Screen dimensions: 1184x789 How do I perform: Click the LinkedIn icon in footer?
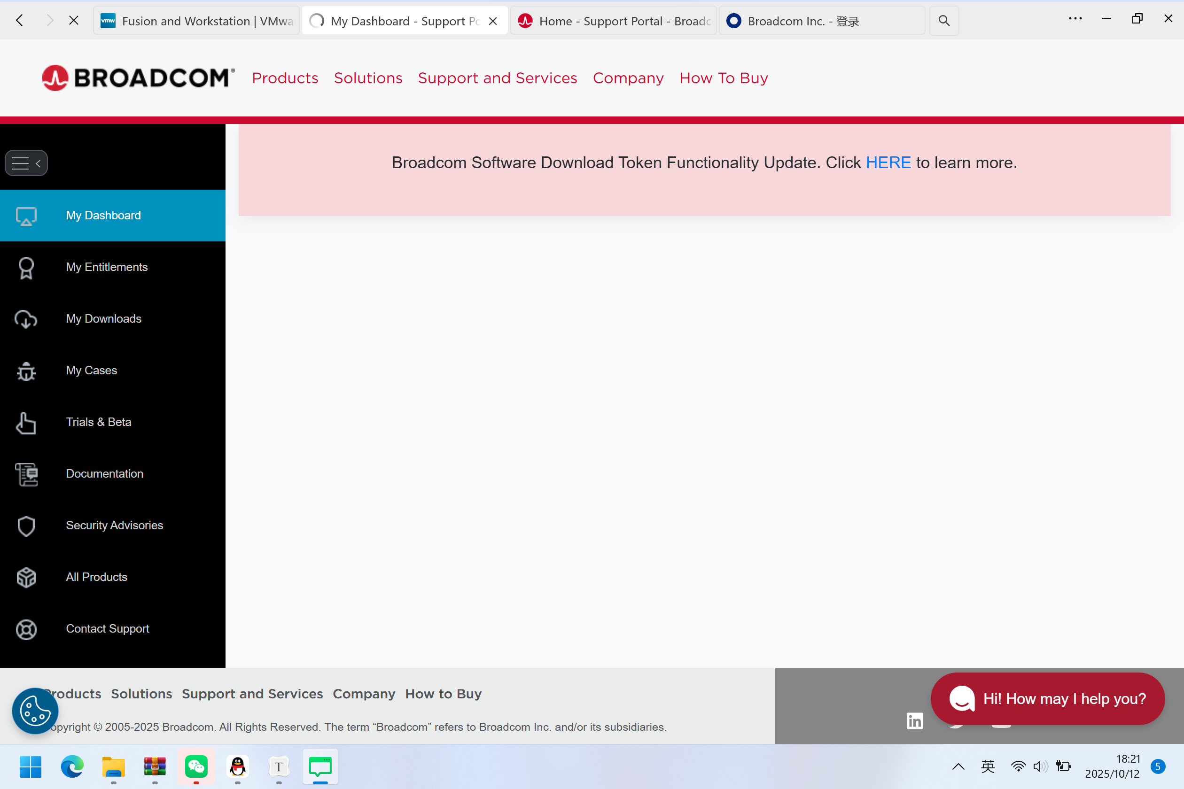915,720
